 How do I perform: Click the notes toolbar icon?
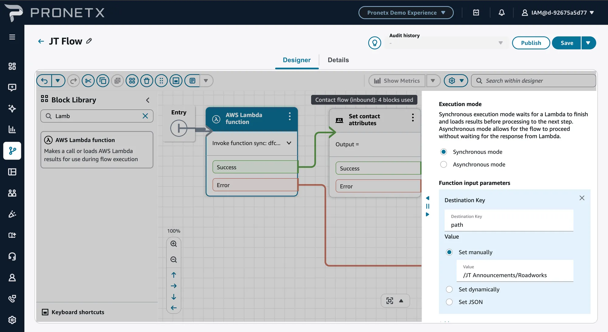point(192,81)
